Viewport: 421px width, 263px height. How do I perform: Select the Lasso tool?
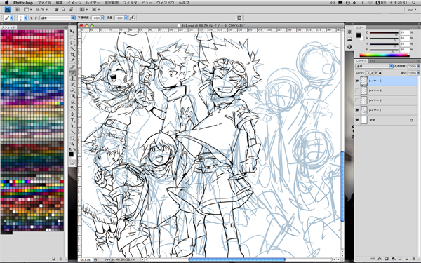[x=72, y=43]
